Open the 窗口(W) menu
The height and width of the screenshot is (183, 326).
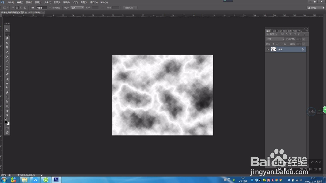[x=94, y=2]
